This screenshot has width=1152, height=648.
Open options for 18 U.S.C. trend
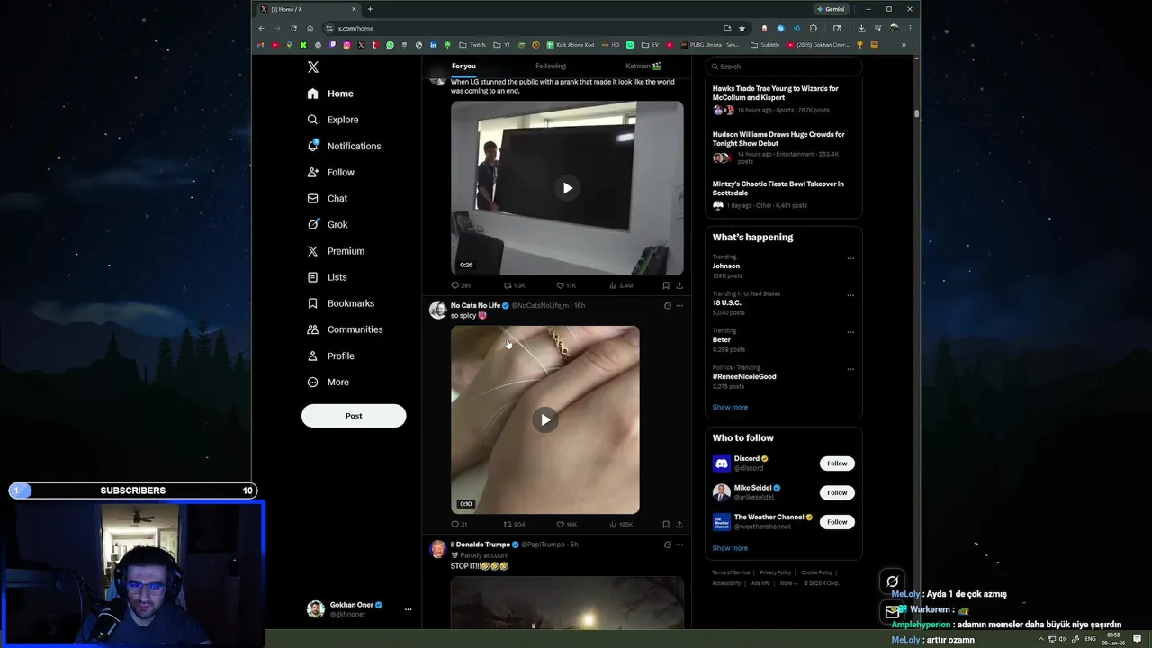(850, 295)
